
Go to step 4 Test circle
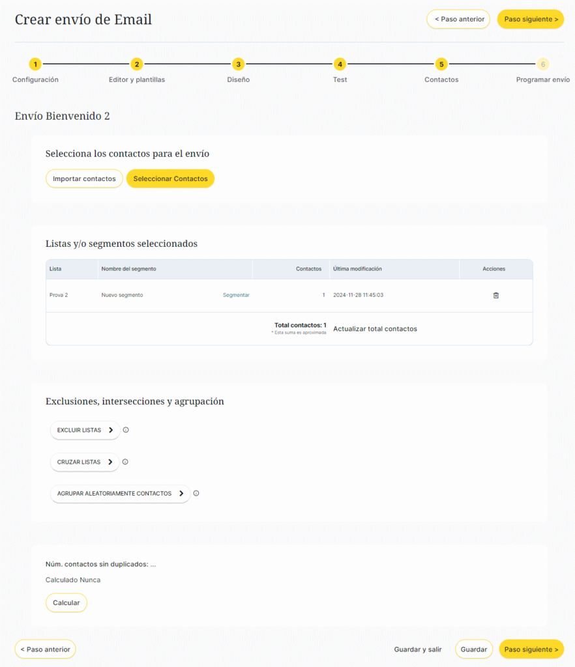pyautogui.click(x=340, y=64)
